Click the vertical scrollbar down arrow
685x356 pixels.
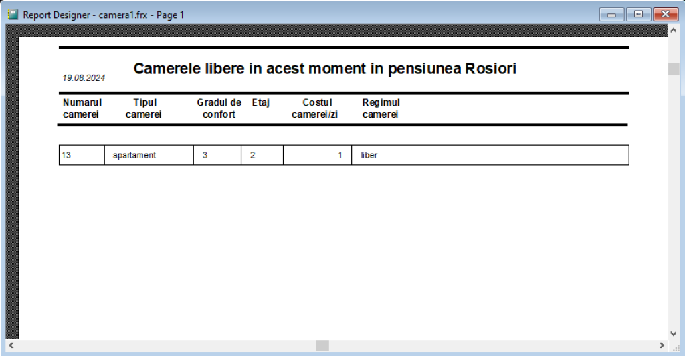pos(674,333)
